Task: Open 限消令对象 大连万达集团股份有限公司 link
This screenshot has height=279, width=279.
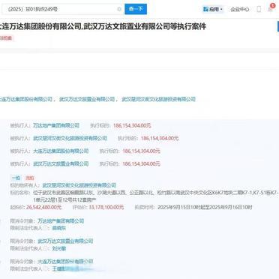Action: click(65, 262)
